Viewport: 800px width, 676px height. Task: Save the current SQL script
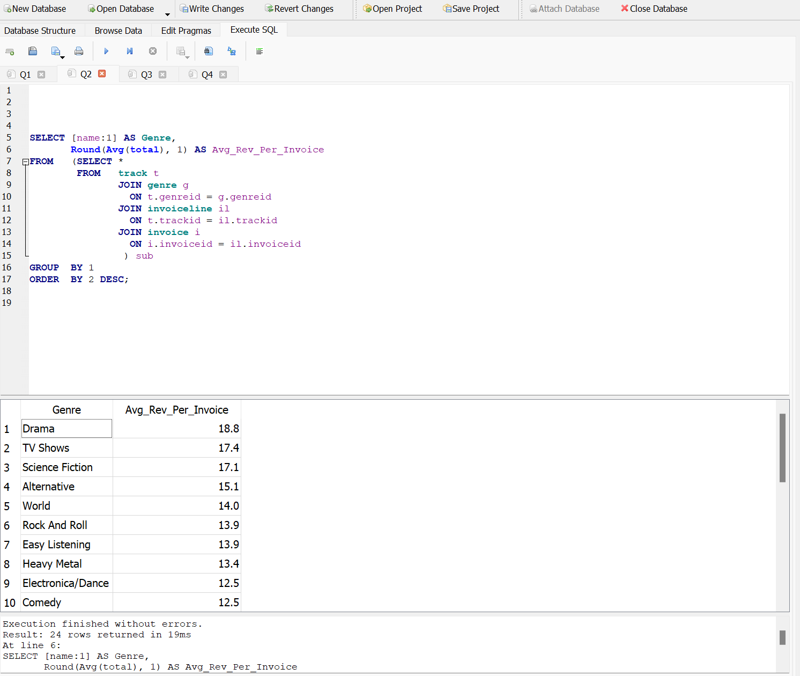(55, 51)
